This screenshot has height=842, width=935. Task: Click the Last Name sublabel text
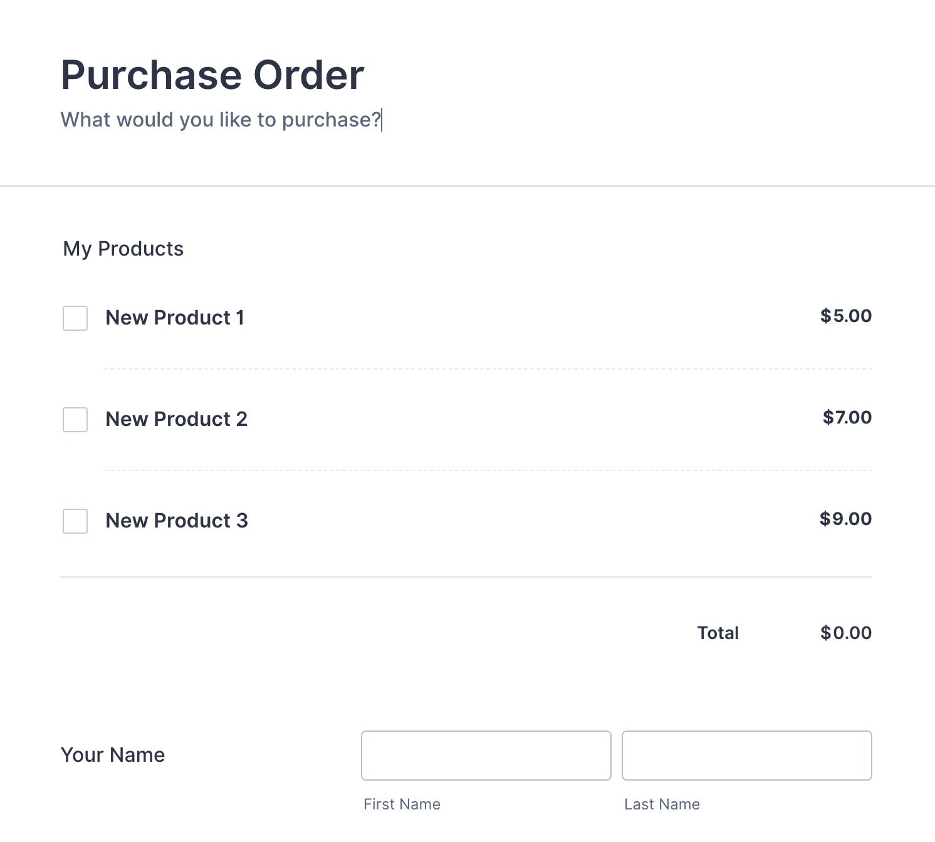[x=662, y=804]
